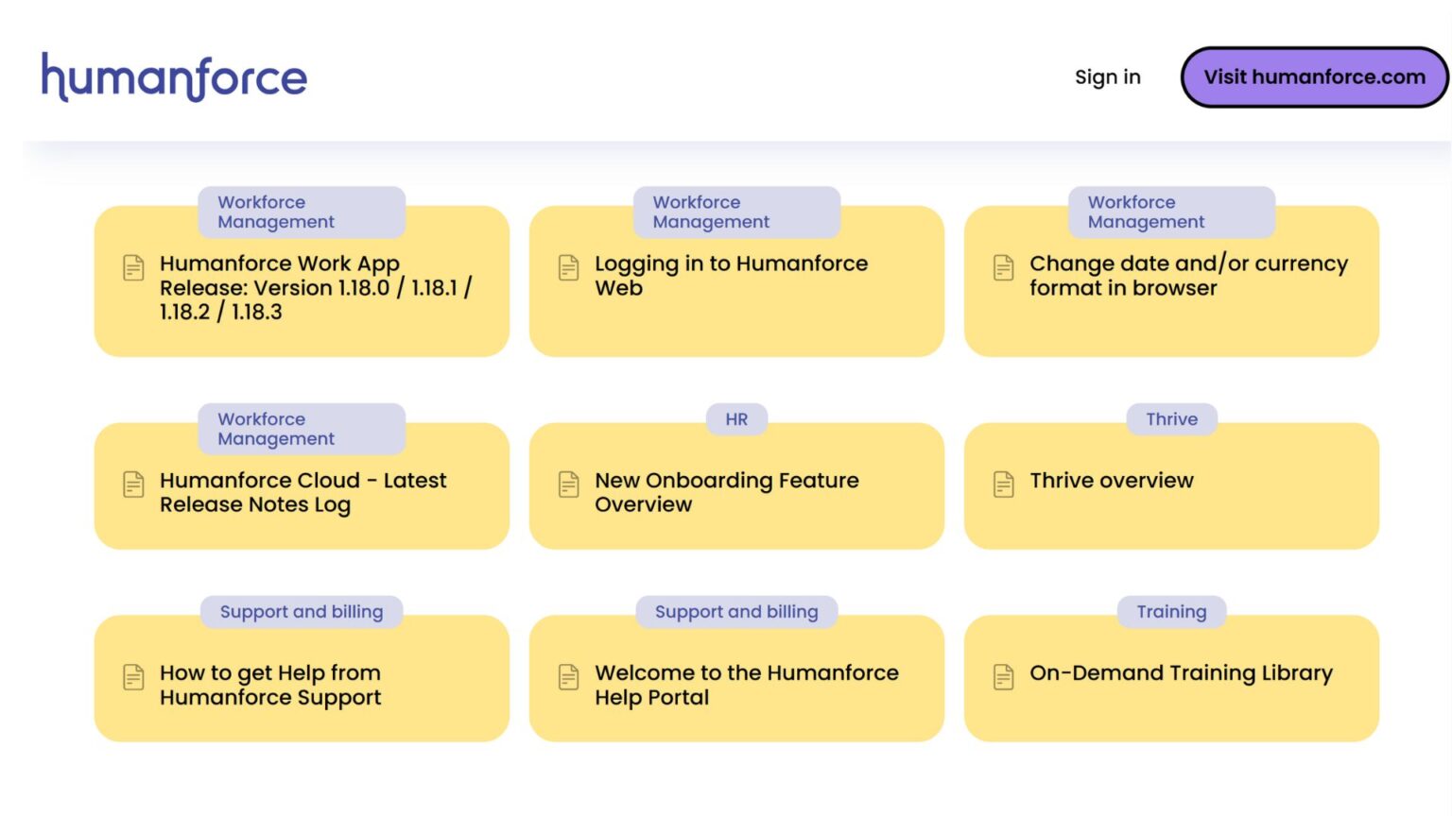Image resolution: width=1452 pixels, height=816 pixels.
Task: Click the document icon next to Change date and/or currency format
Action: 1003,268
